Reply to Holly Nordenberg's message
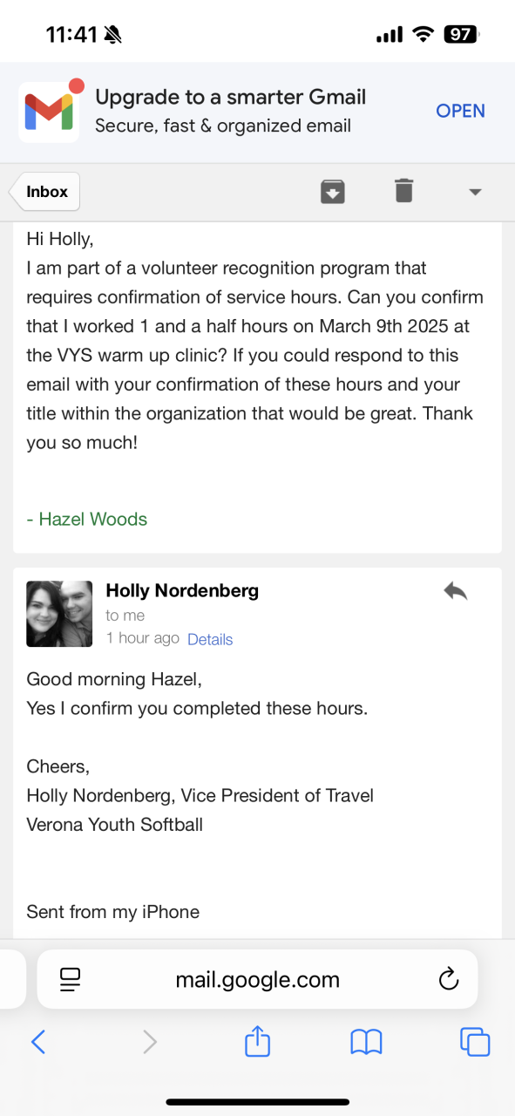This screenshot has width=515, height=1116. [x=455, y=591]
